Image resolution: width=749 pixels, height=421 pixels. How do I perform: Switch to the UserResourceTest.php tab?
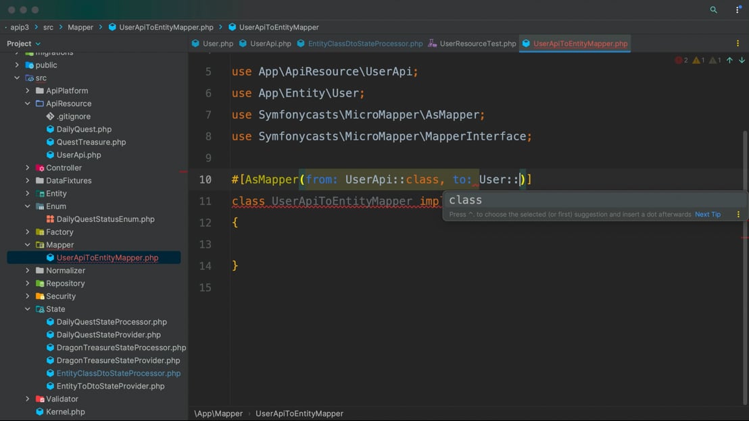[477, 43]
